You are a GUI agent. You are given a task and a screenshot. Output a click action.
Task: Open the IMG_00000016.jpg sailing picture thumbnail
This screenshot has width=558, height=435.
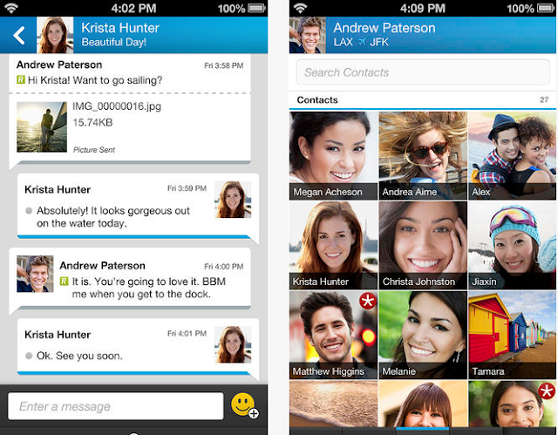coord(42,127)
